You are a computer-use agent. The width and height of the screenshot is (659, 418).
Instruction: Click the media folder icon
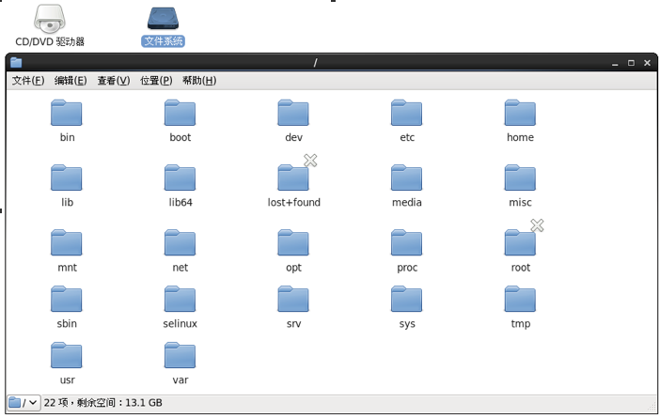point(406,178)
